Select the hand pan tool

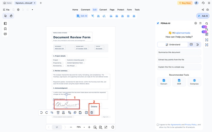click(11, 16)
